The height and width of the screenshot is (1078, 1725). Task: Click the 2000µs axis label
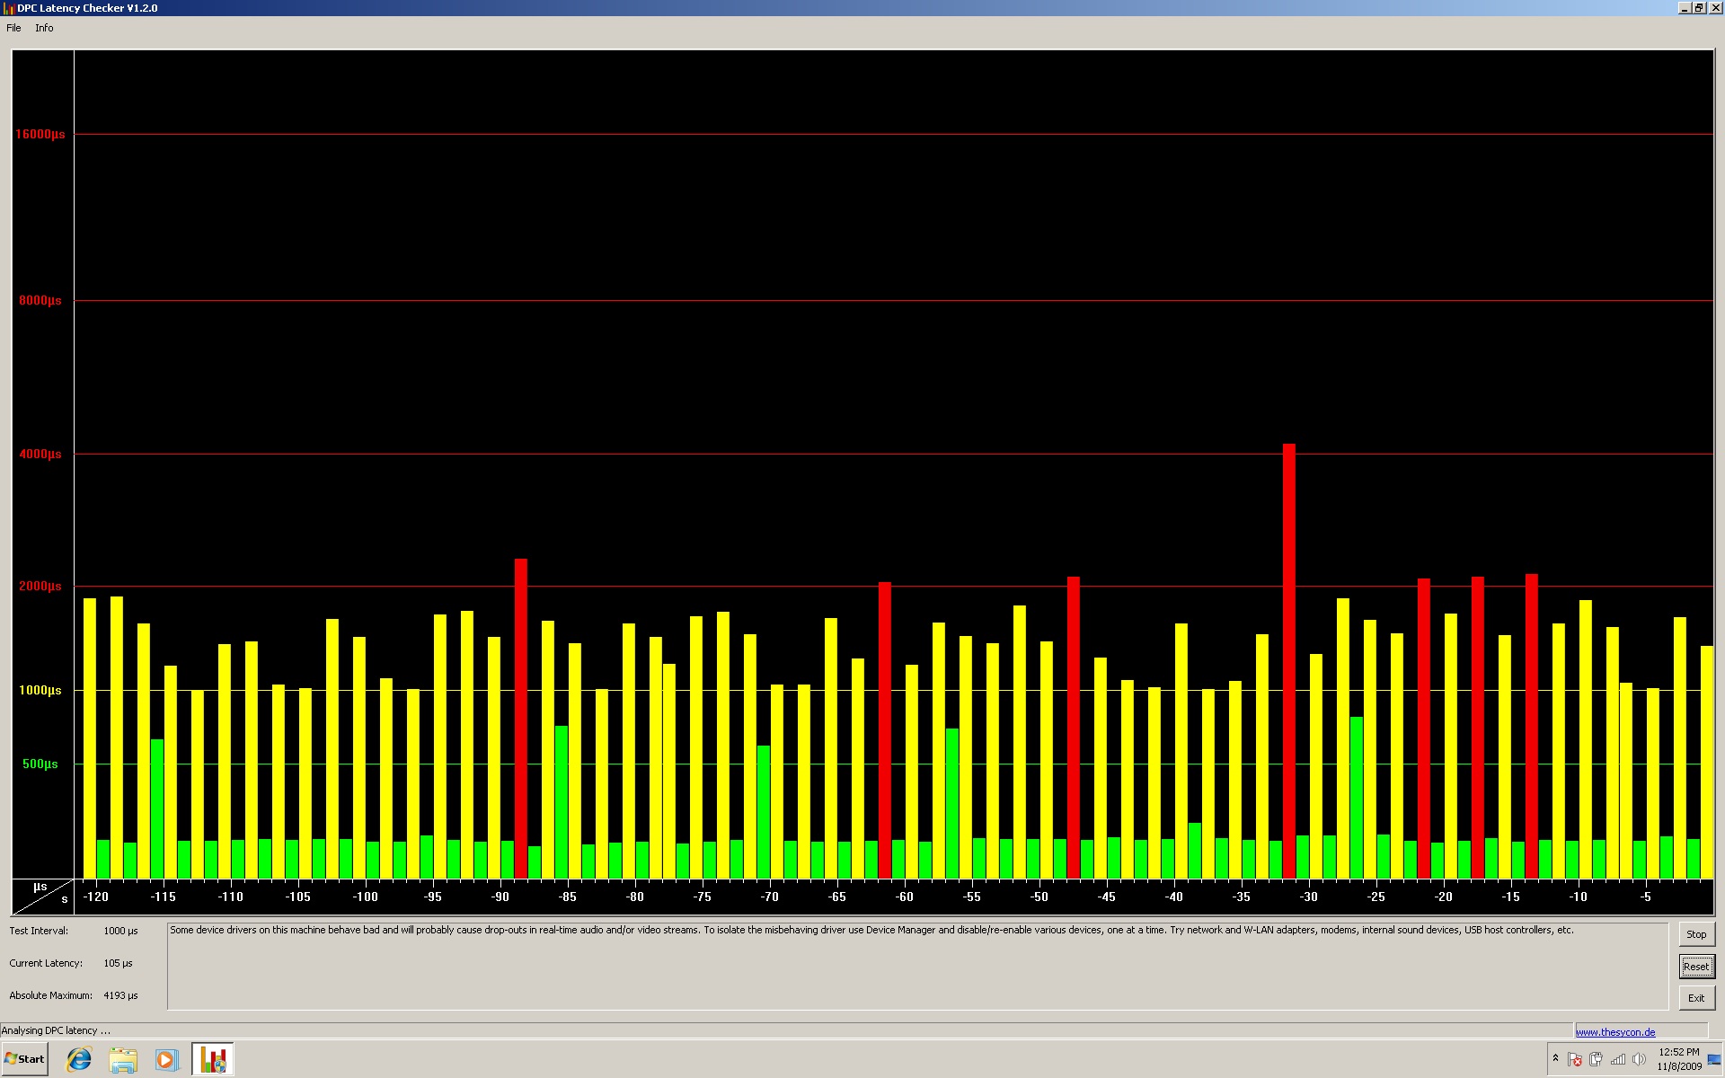40,586
